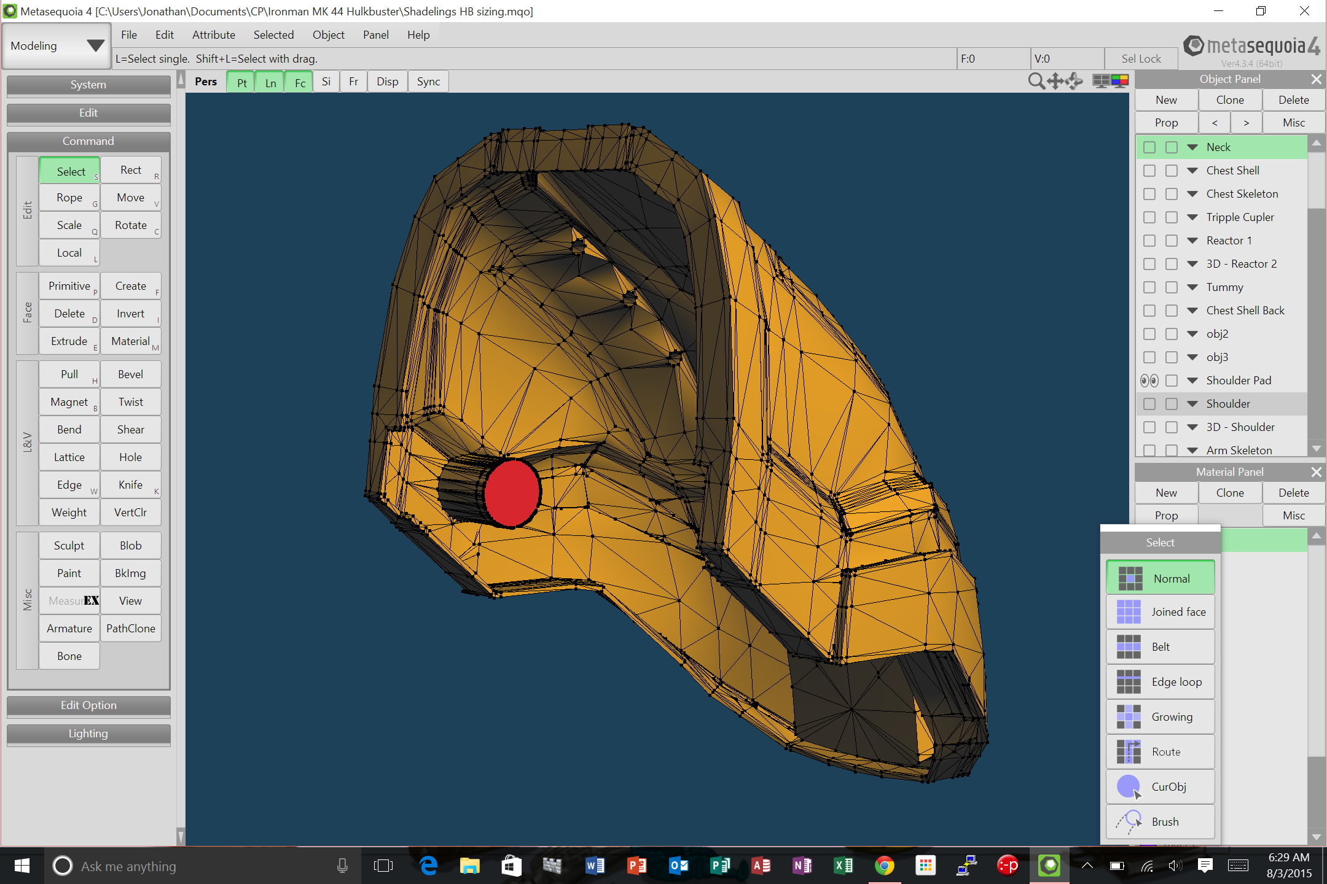Choose Route selection mode
This screenshot has width=1327, height=884.
1160,752
